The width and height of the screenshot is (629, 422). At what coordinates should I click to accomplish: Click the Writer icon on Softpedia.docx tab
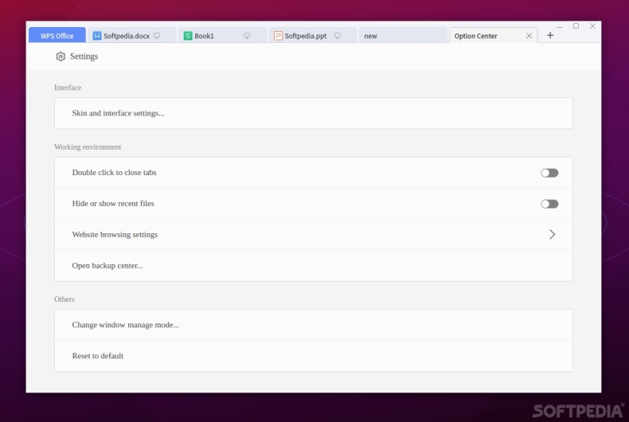pyautogui.click(x=97, y=36)
